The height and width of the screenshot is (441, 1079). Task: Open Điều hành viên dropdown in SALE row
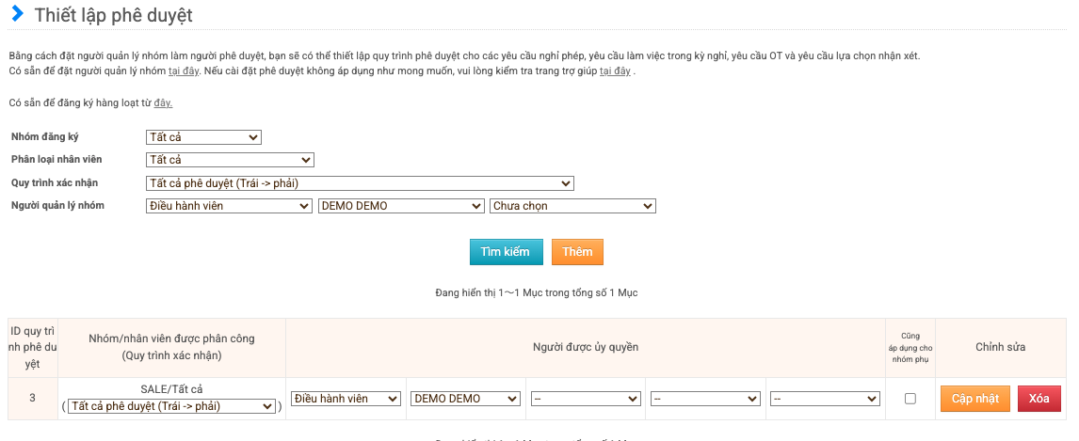pos(346,399)
